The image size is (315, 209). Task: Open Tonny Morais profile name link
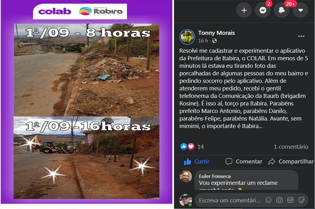point(216,33)
